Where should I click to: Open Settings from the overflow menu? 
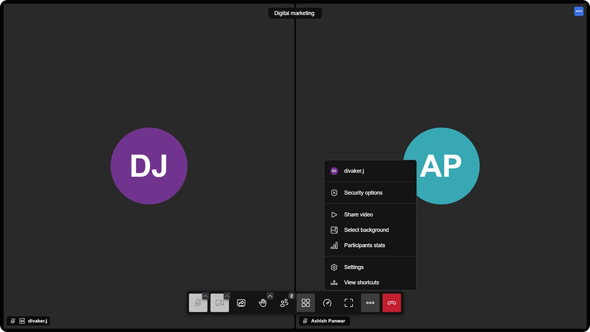click(354, 267)
